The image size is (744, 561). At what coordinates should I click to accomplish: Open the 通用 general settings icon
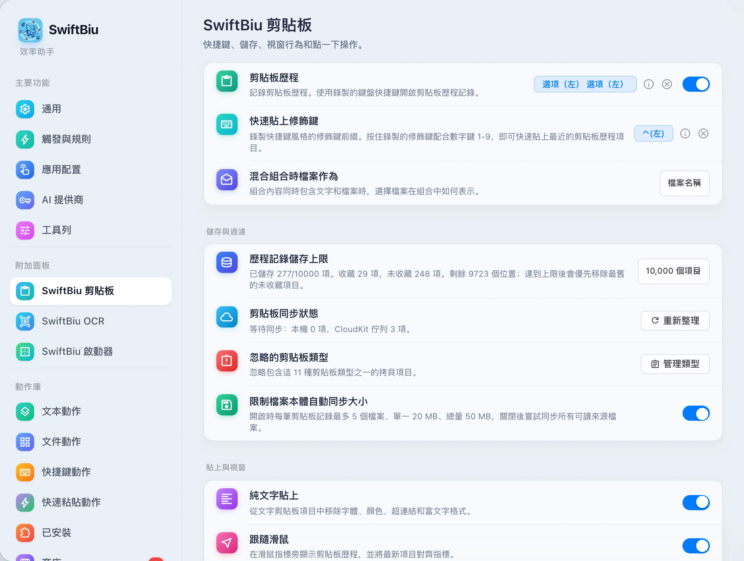tap(25, 109)
